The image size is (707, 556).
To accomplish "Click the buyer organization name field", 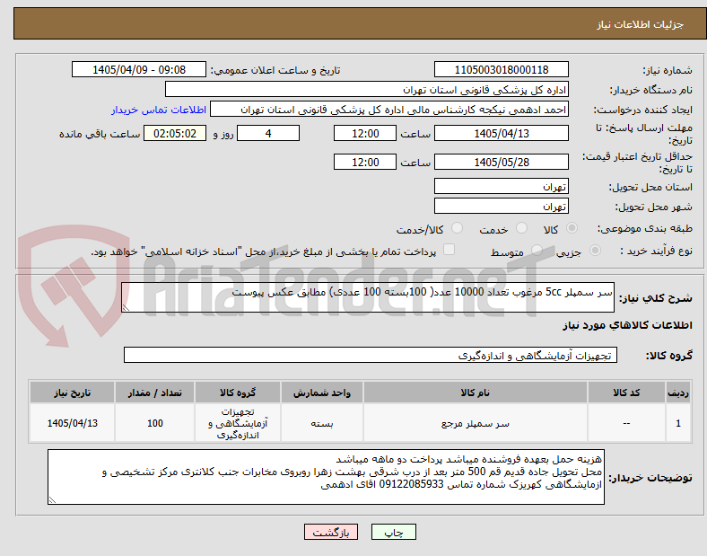I will click(367, 89).
